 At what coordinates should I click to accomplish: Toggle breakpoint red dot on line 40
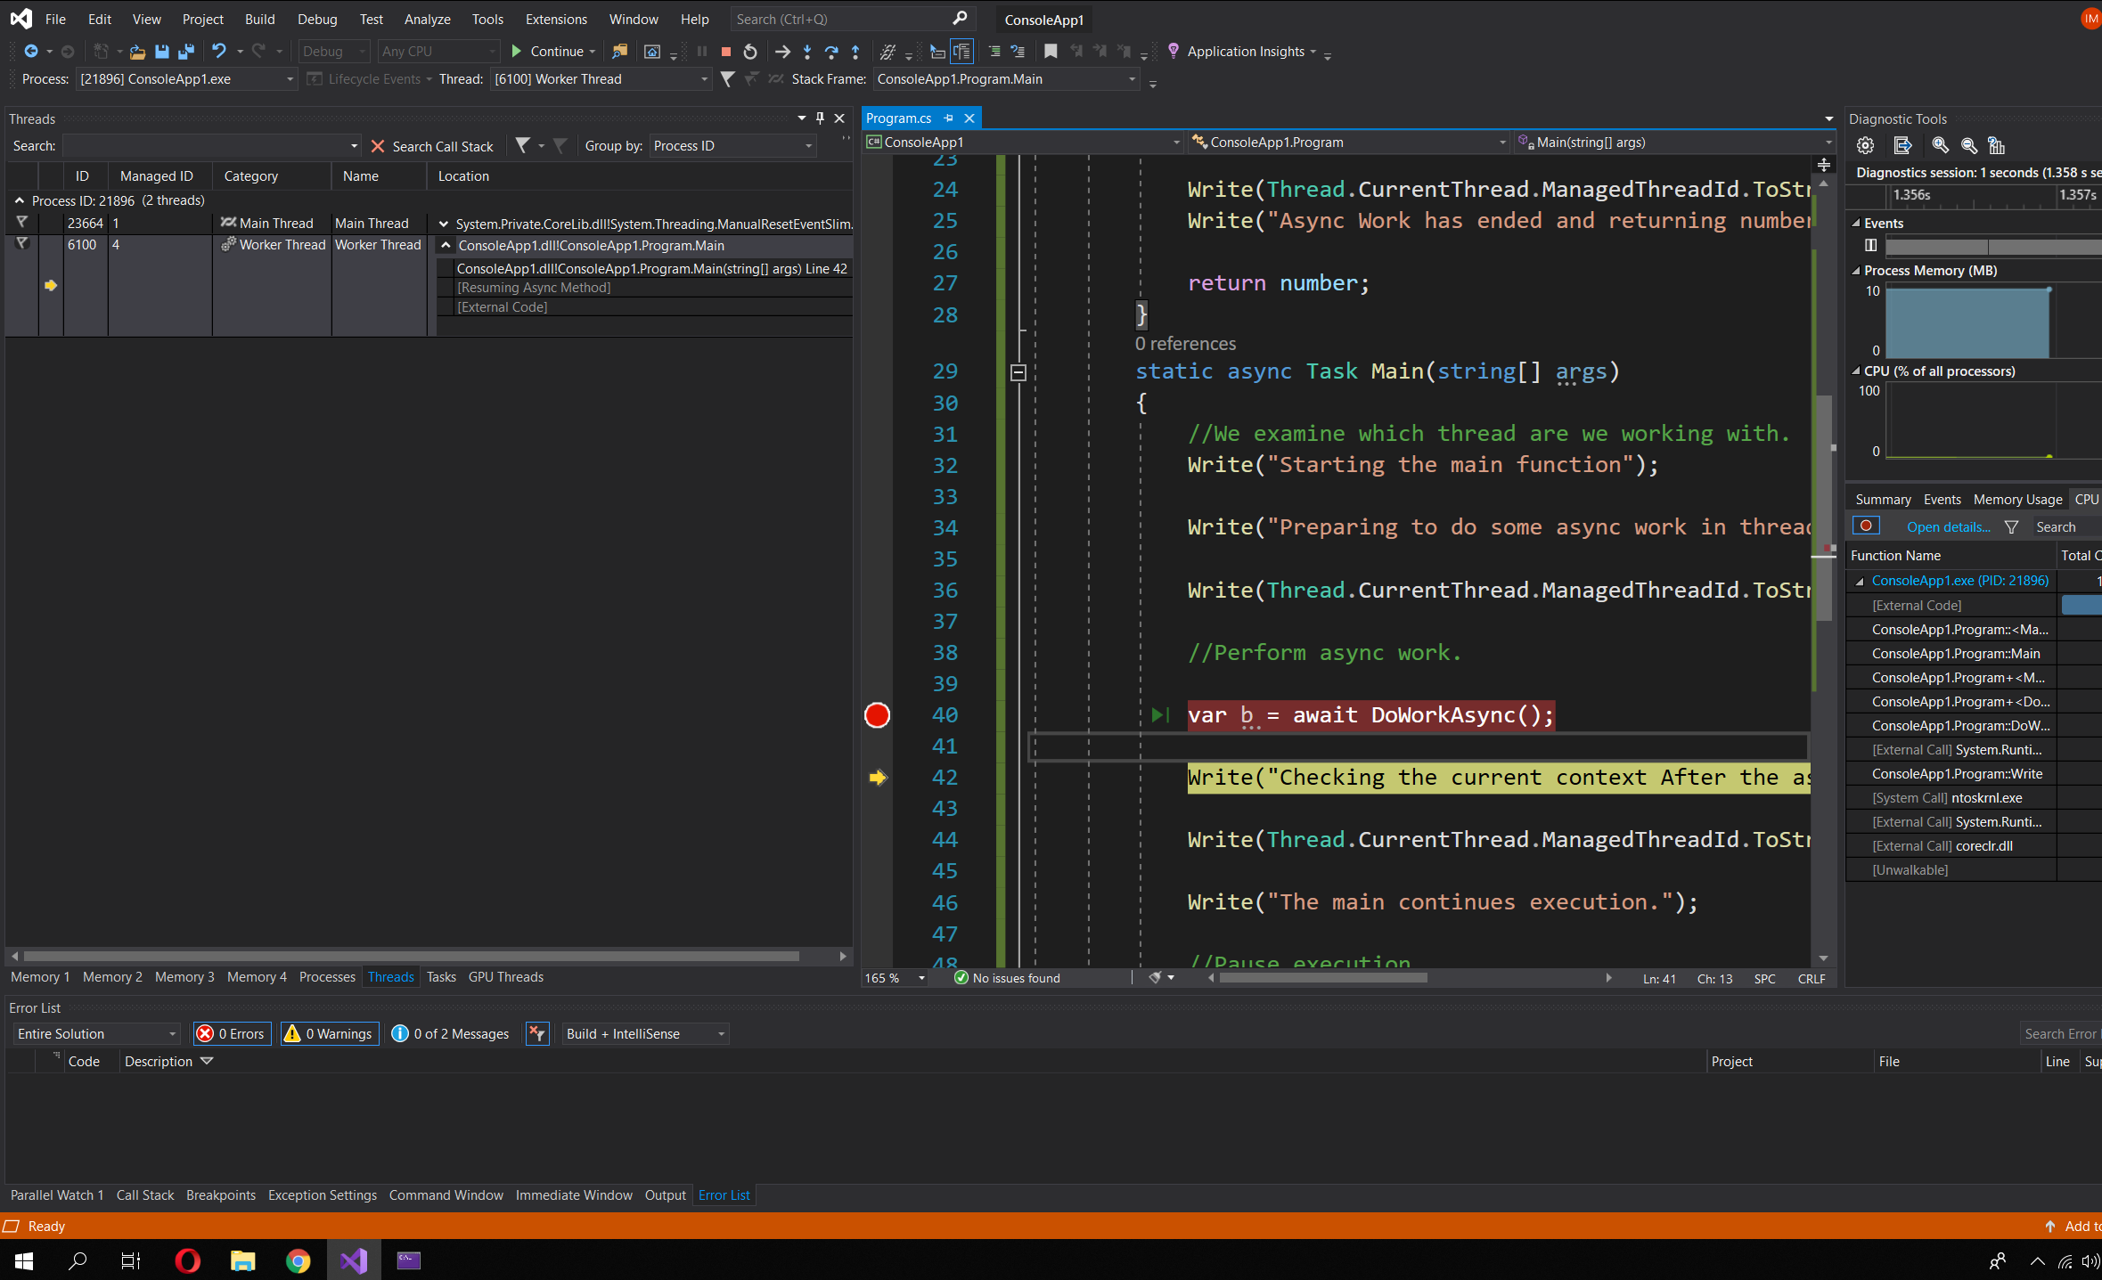click(x=877, y=715)
